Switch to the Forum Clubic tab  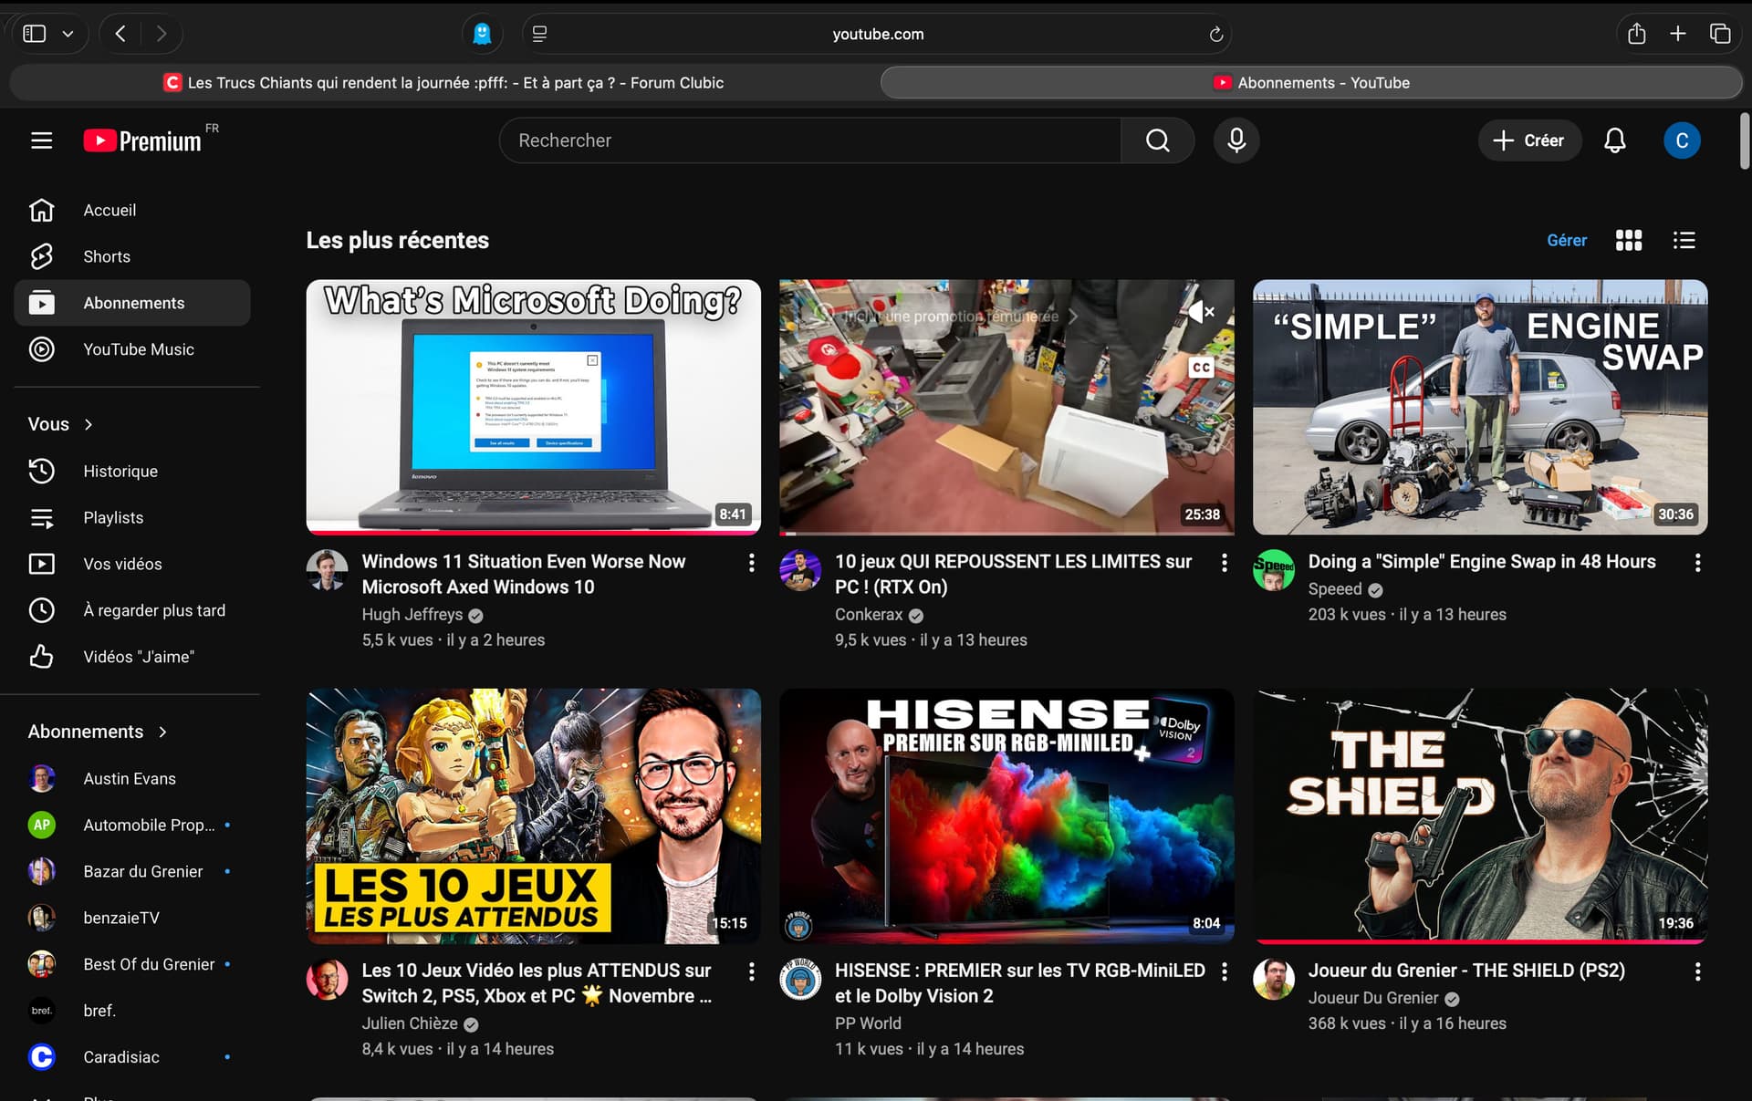tap(443, 83)
